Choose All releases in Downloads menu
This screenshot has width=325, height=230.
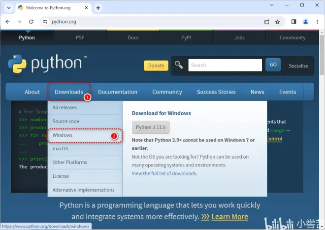point(85,108)
